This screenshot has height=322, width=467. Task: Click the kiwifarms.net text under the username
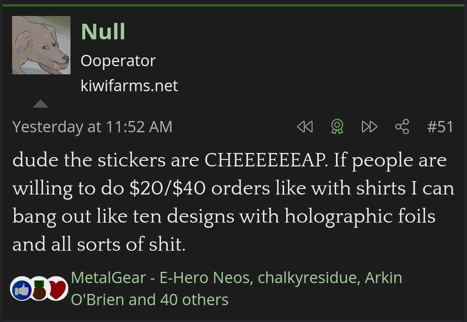point(129,86)
